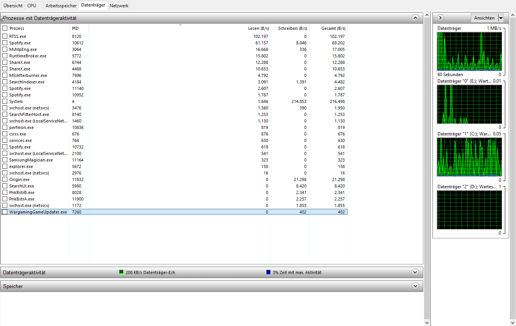Viewport: 516px width, 326px height.
Task: Sort by Lesen (B/s) column header
Action: pos(258,28)
